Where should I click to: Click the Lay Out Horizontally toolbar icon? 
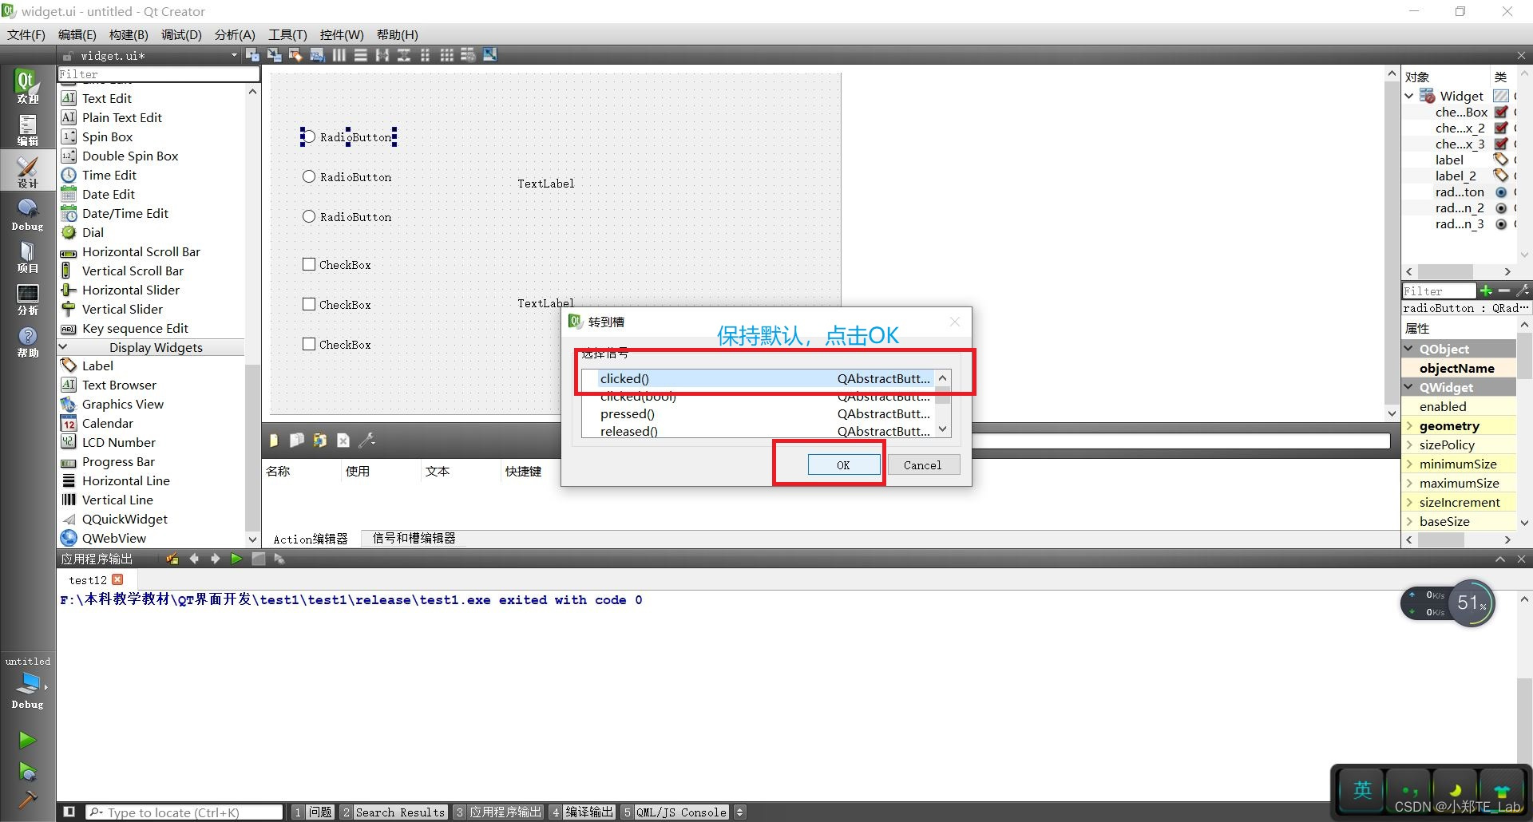[x=339, y=54]
